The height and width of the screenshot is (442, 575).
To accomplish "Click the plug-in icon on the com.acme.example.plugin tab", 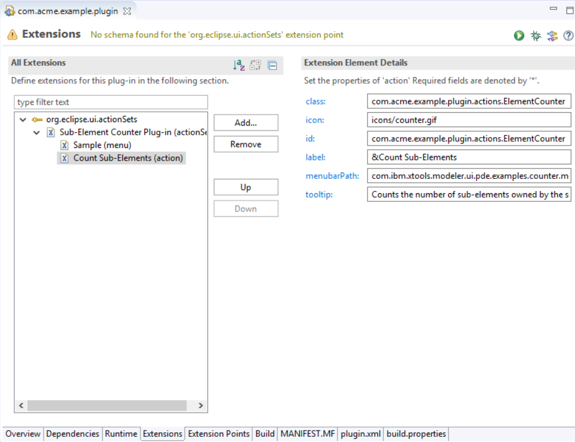I will pos(10,11).
